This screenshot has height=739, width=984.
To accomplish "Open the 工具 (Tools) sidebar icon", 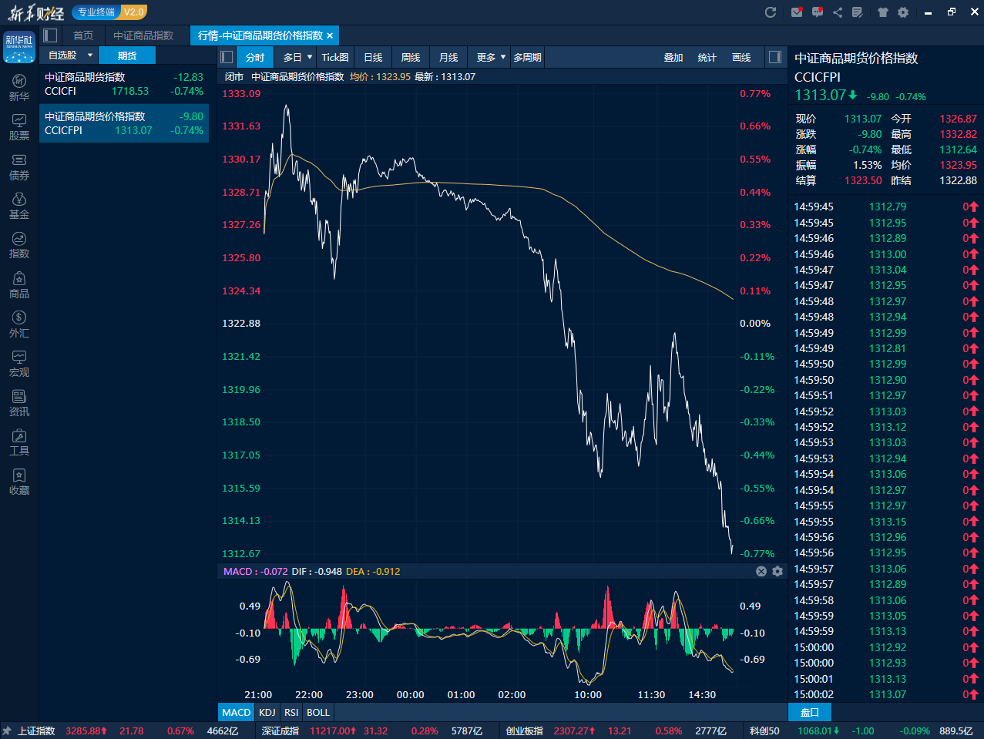I will 19,442.
